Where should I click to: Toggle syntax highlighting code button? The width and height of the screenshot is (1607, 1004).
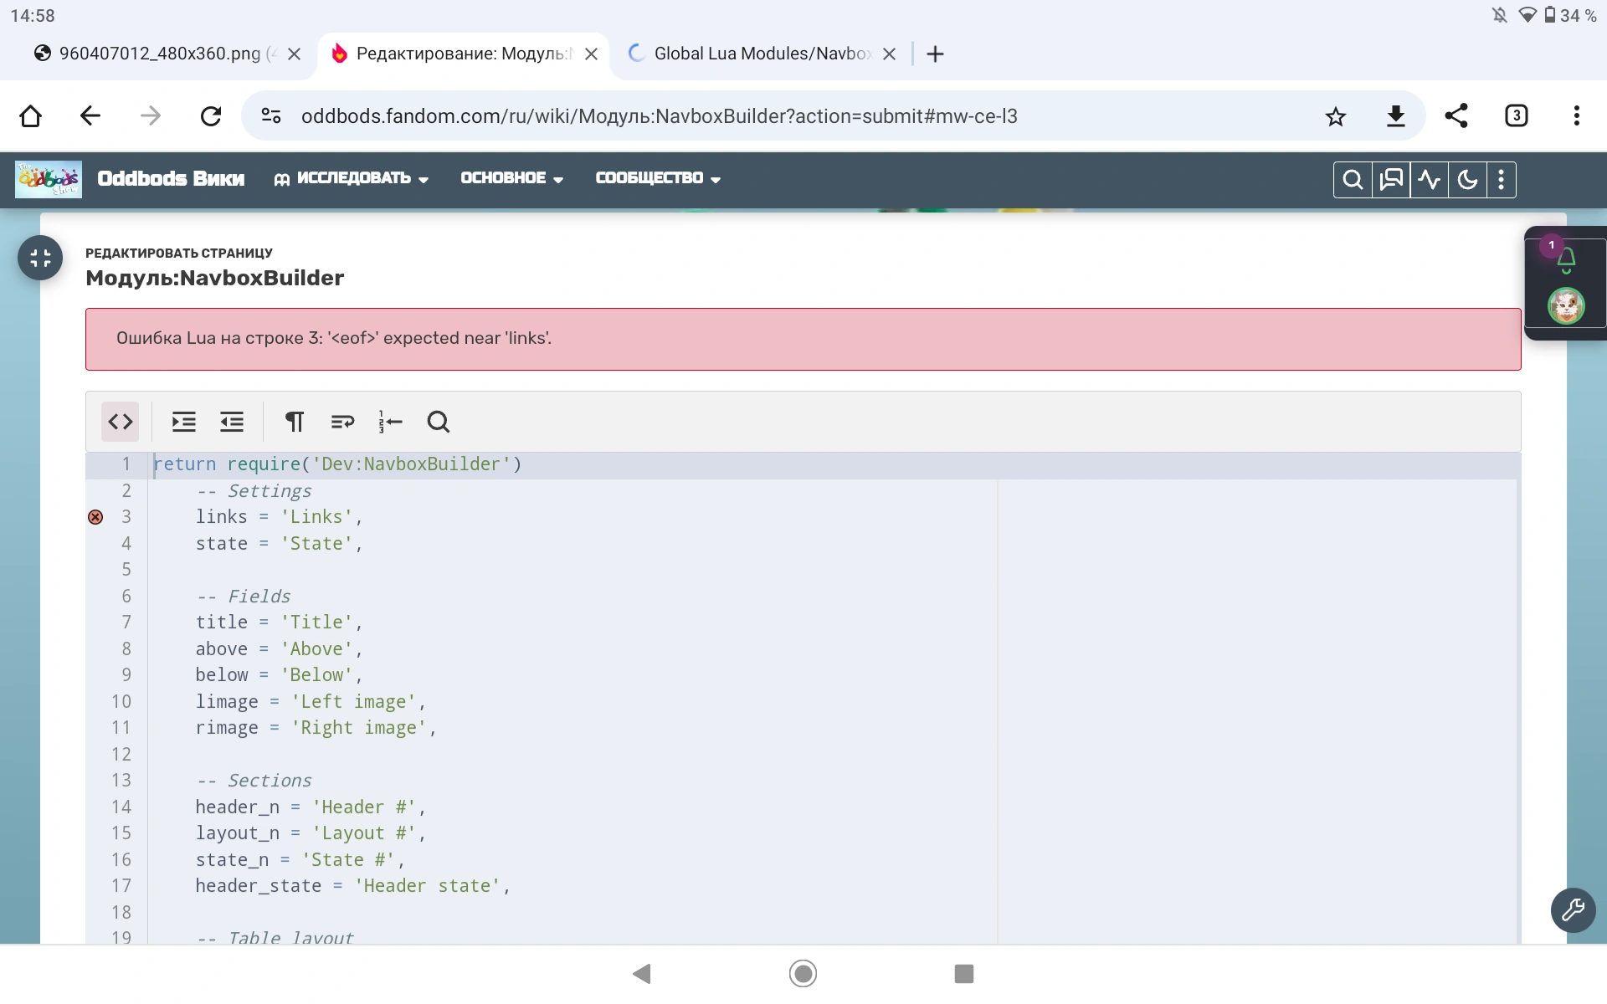(x=121, y=422)
